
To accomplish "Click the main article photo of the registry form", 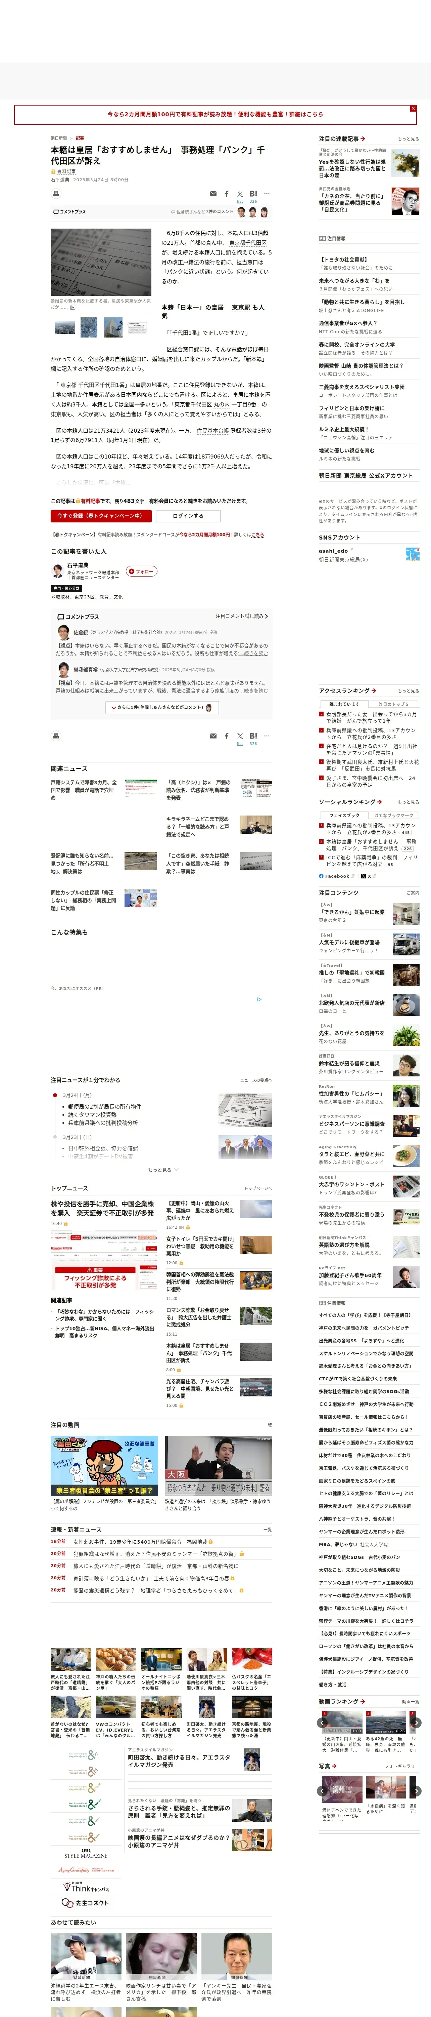I will tap(101, 262).
